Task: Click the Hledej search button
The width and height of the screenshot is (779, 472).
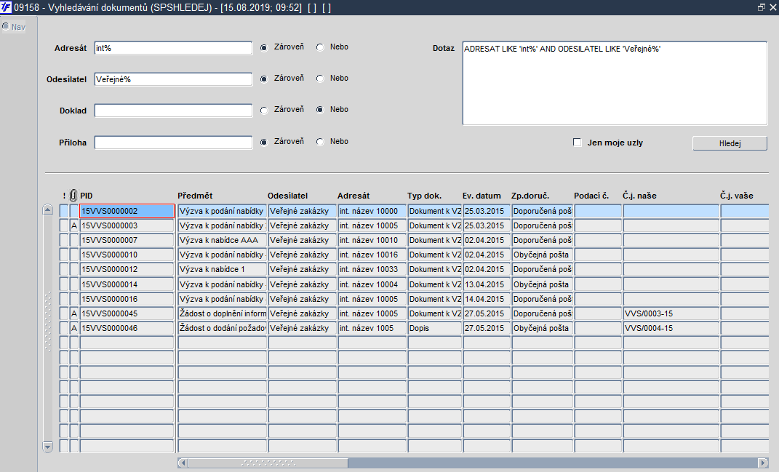Action: click(730, 143)
